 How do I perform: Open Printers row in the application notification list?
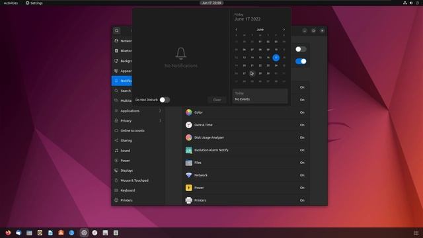pyautogui.click(x=245, y=200)
